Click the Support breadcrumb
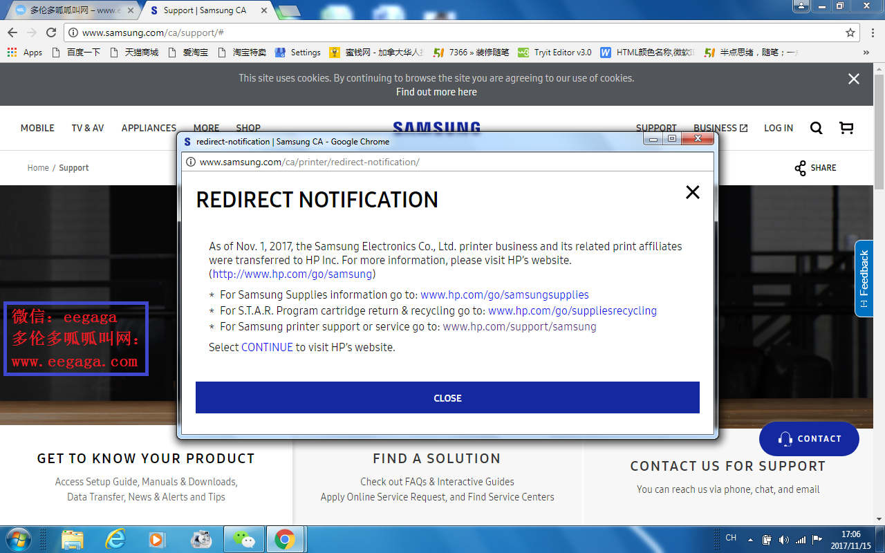Screen dimensions: 885x553 (x=74, y=168)
